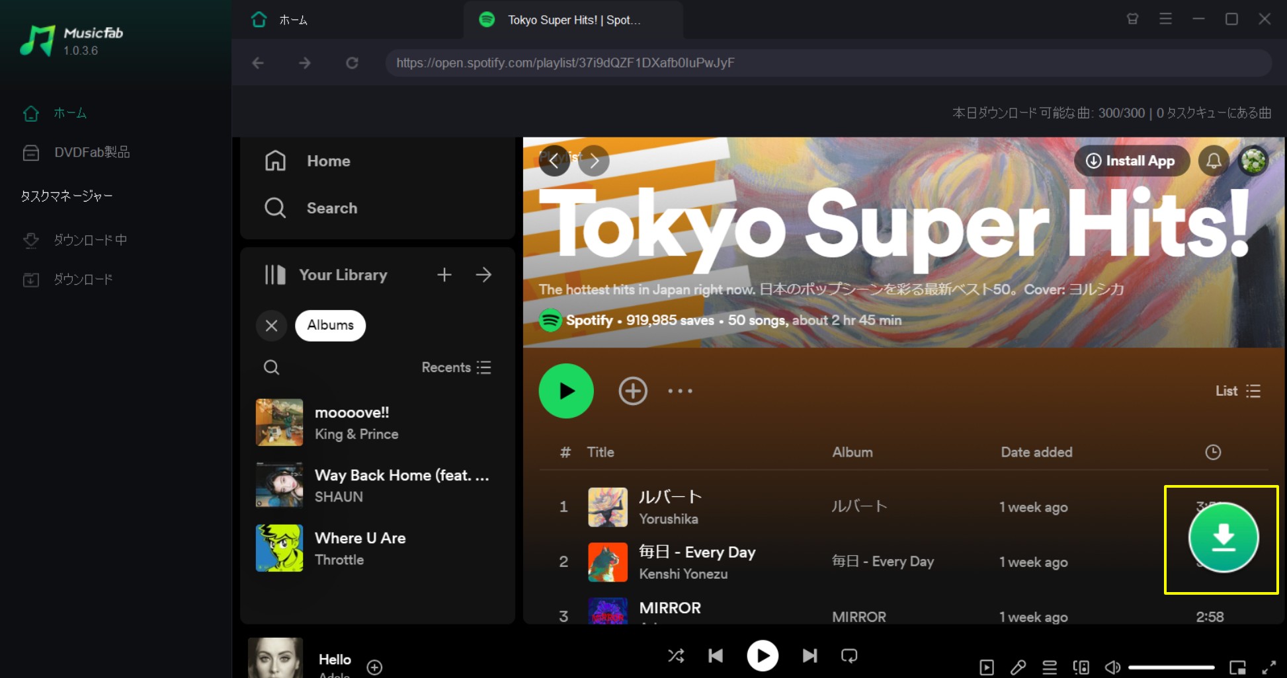Click Spotify playlist owner link
Image resolution: width=1287 pixels, height=678 pixels.
coord(589,320)
